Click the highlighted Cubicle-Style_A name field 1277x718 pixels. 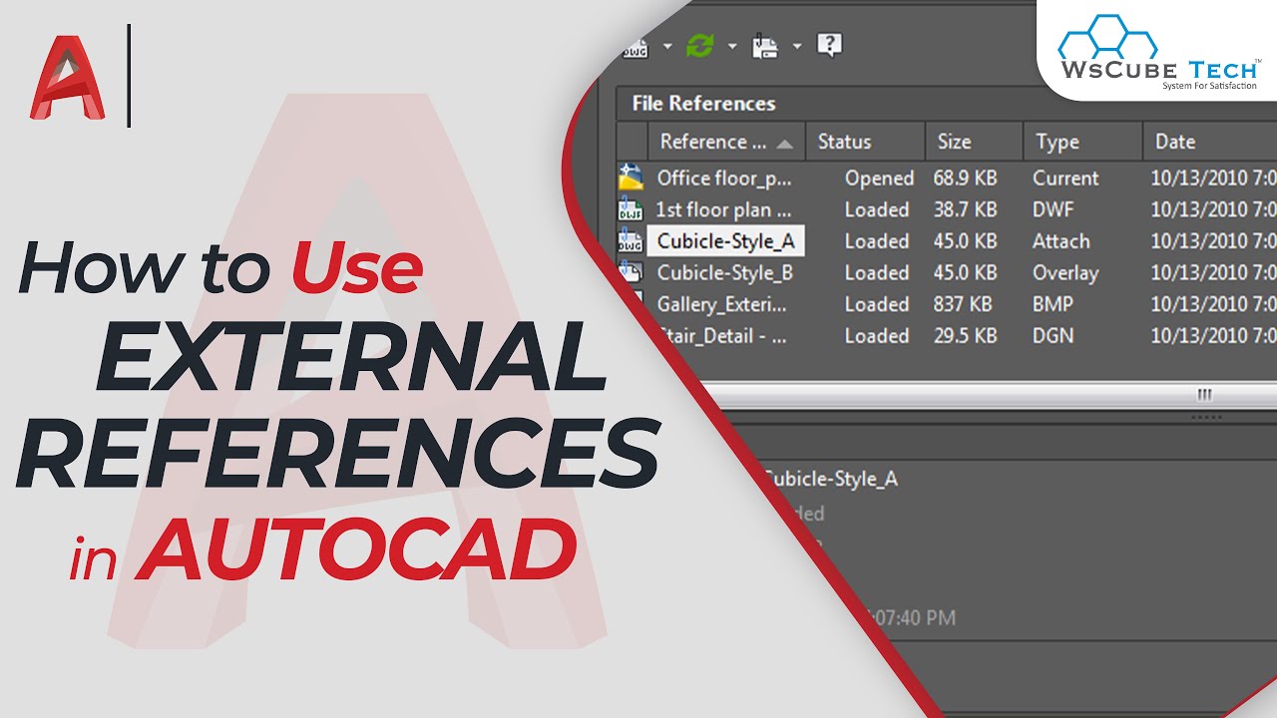click(x=725, y=240)
